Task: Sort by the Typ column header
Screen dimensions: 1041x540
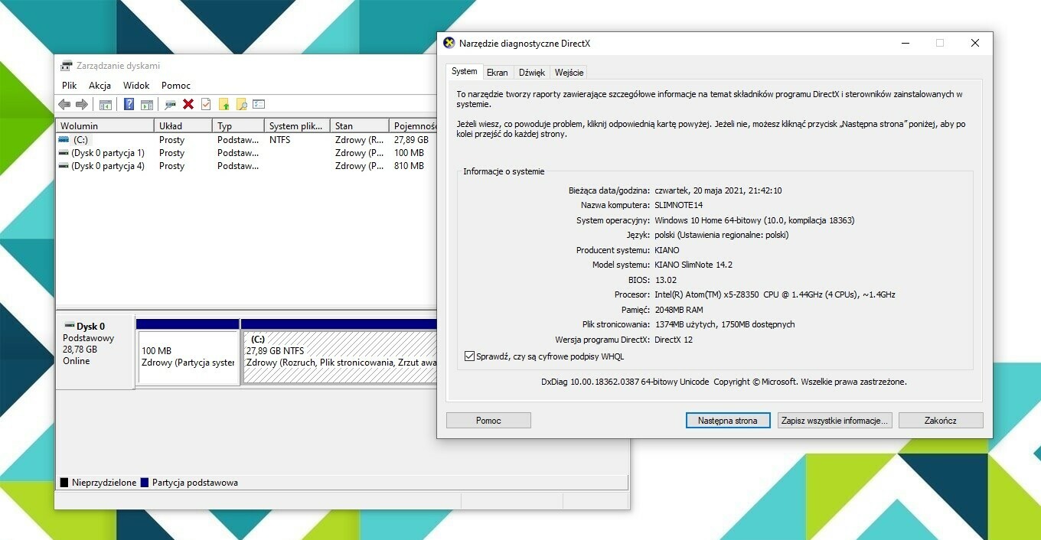Action: (238, 125)
